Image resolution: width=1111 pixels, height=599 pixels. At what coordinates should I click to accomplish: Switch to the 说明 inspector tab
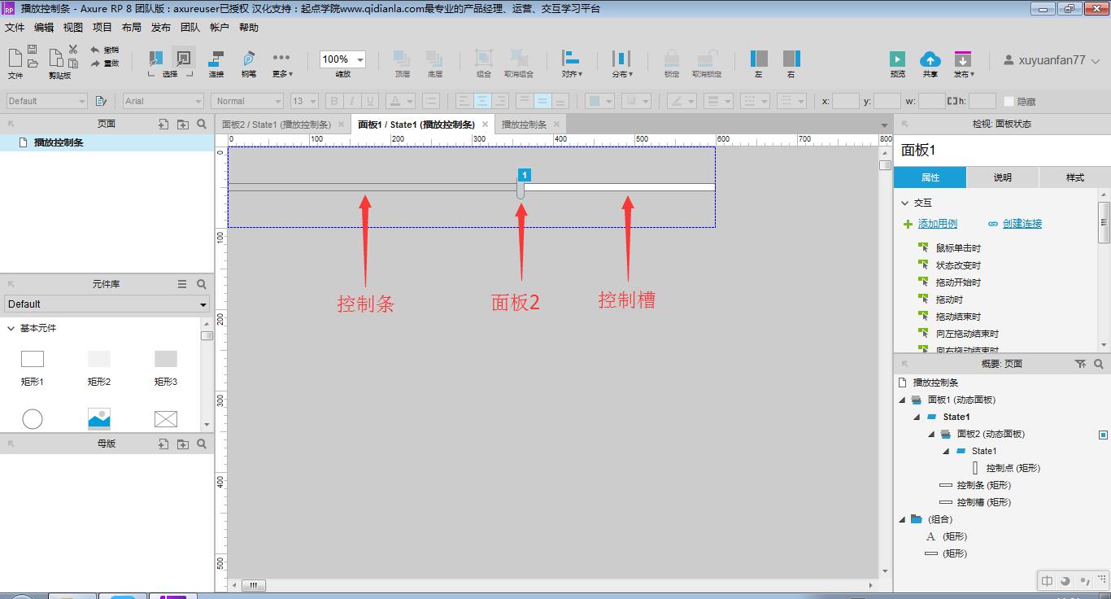click(1003, 177)
